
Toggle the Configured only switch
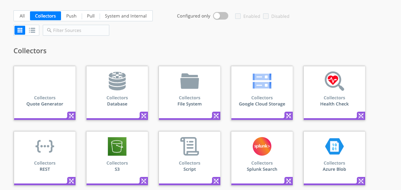(221, 16)
